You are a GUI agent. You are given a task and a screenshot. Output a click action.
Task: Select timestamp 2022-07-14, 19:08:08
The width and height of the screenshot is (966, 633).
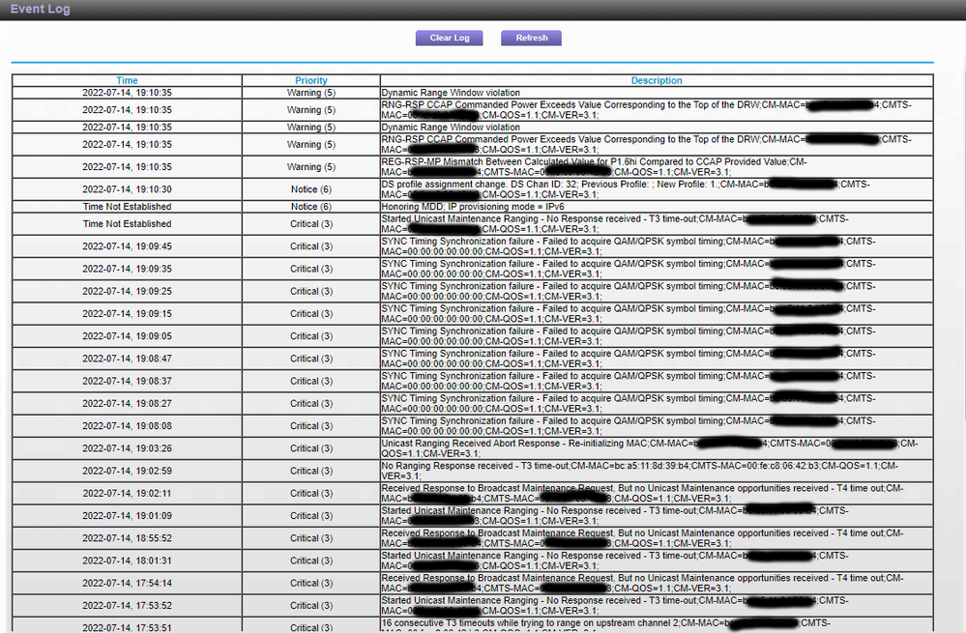127,426
